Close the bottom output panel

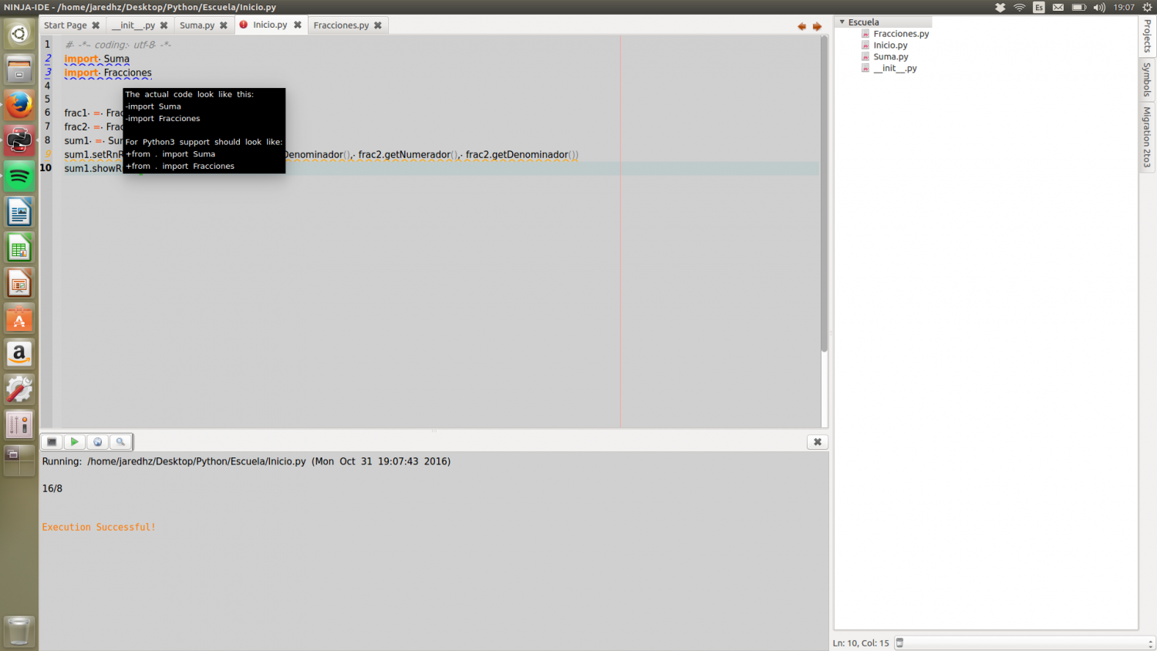(818, 442)
